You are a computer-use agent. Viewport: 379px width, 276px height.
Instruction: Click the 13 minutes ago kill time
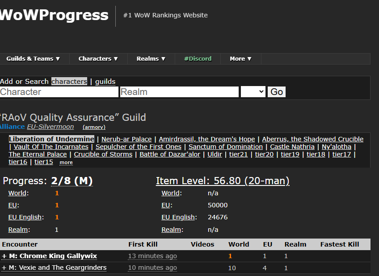tap(152, 256)
